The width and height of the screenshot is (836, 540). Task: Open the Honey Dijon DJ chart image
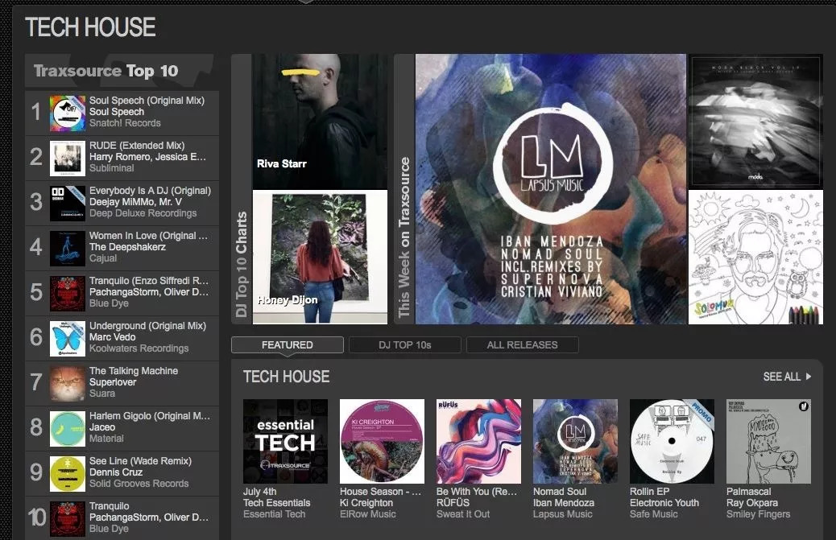click(x=320, y=258)
